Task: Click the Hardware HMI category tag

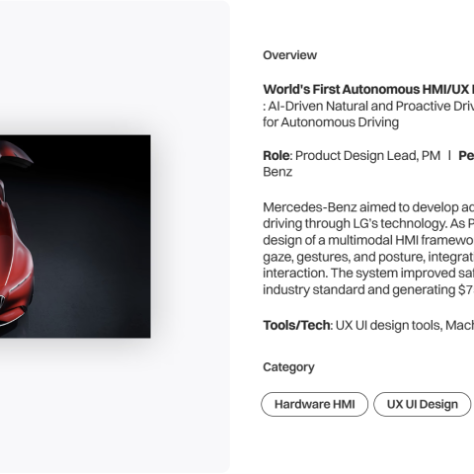Action: pyautogui.click(x=314, y=404)
